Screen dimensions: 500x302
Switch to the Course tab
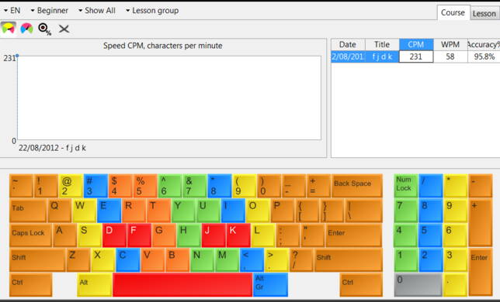(453, 12)
